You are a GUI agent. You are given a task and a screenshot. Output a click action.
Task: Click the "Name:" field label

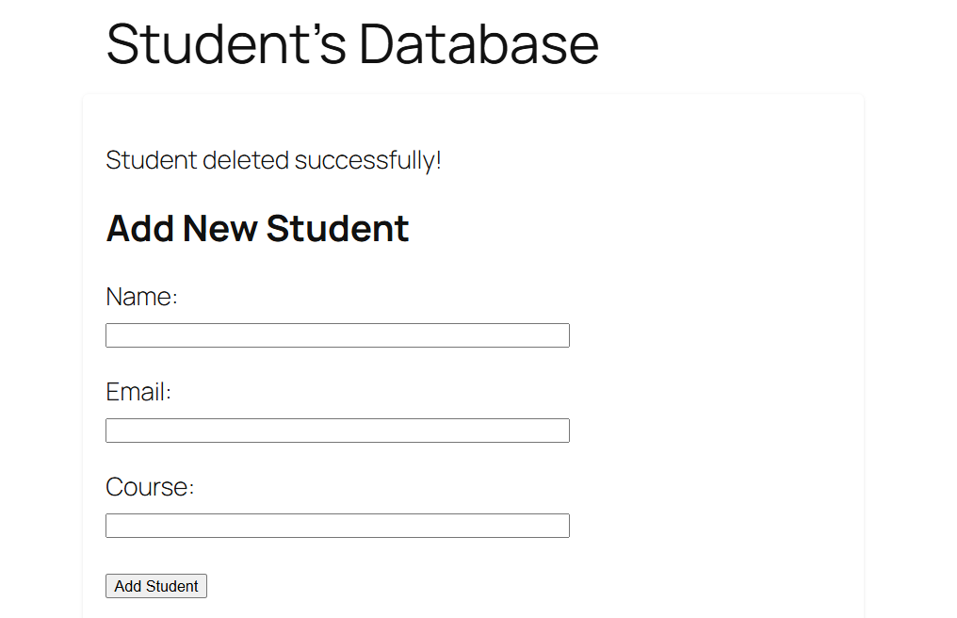142,297
